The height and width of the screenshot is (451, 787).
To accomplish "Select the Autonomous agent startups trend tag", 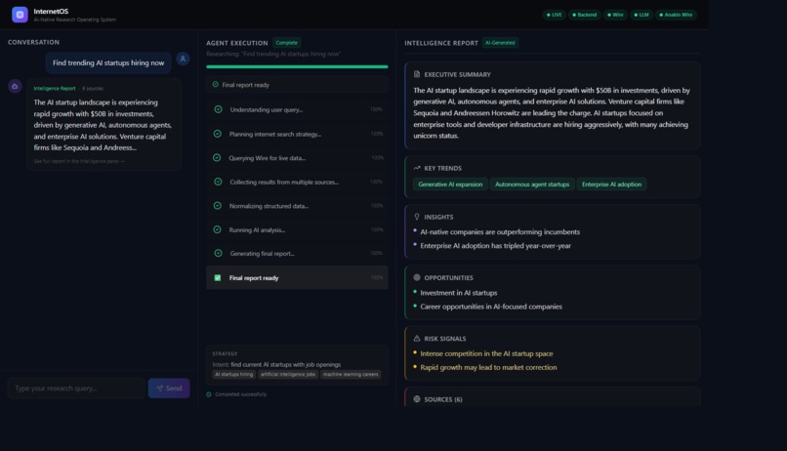I will pyautogui.click(x=532, y=184).
